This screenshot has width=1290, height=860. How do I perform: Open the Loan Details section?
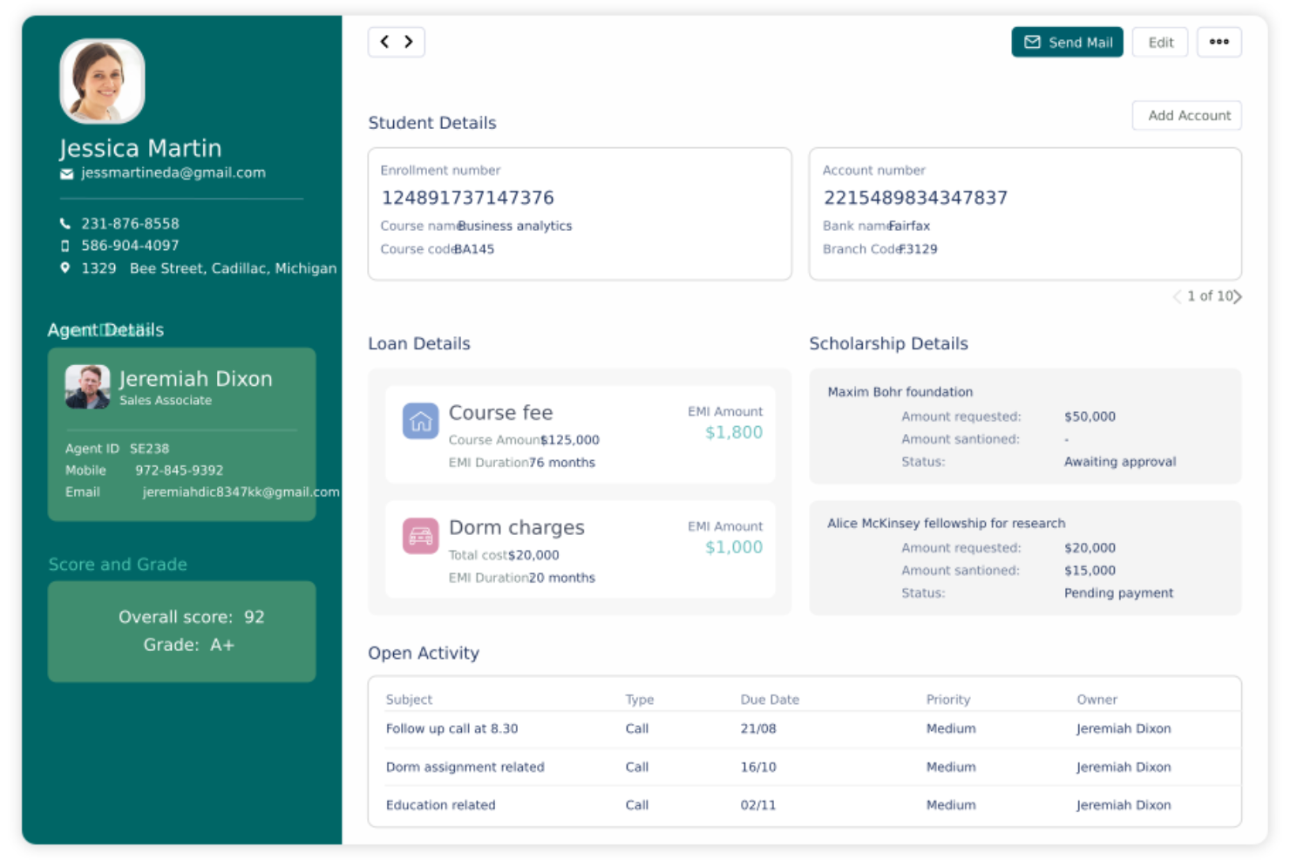coord(419,343)
